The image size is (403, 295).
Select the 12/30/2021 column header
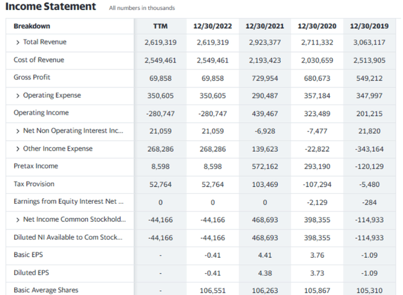[x=265, y=26]
